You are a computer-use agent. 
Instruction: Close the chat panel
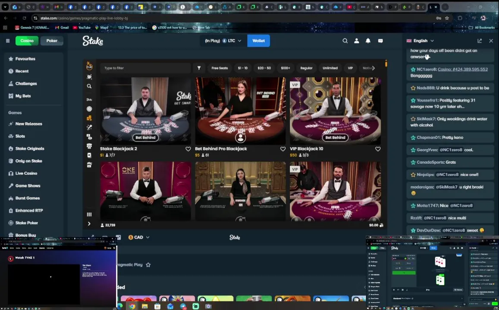click(x=491, y=40)
